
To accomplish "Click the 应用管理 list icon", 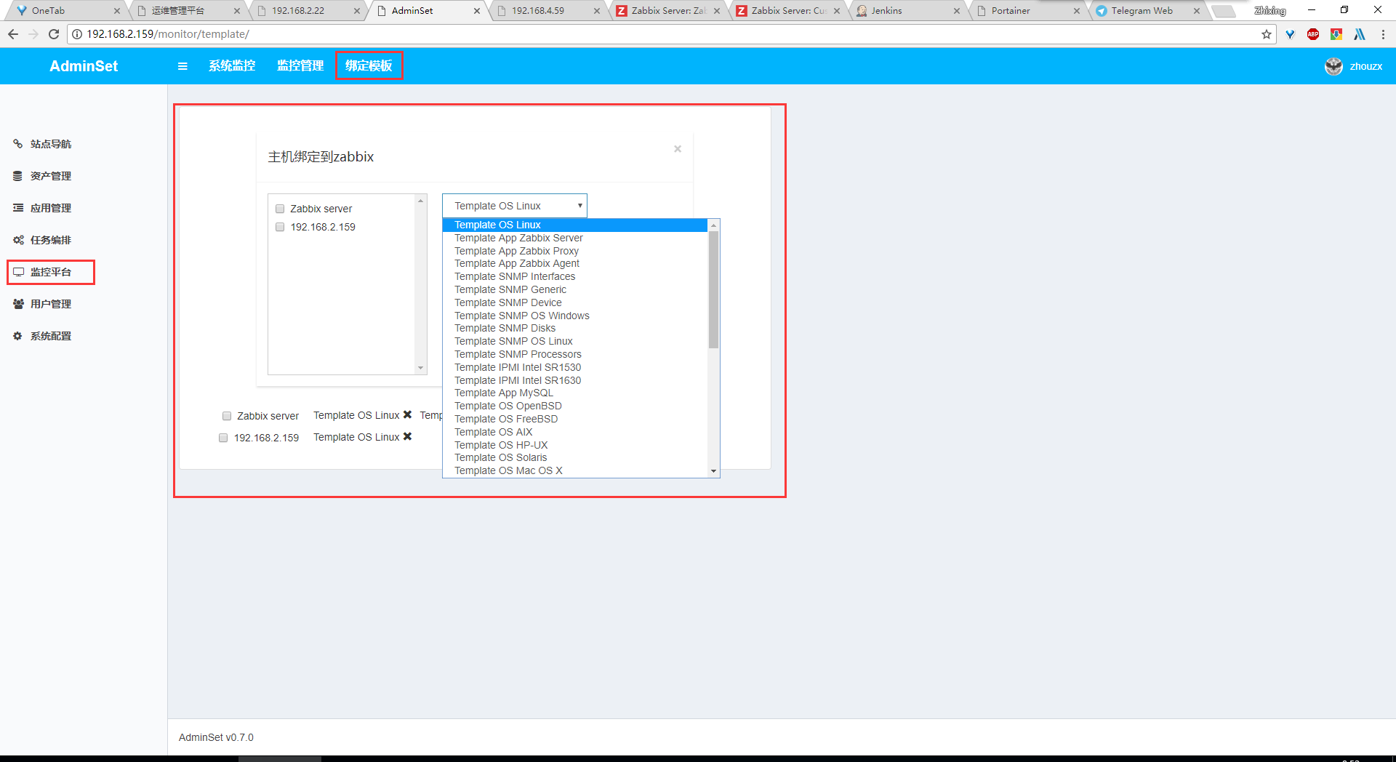I will [x=18, y=208].
